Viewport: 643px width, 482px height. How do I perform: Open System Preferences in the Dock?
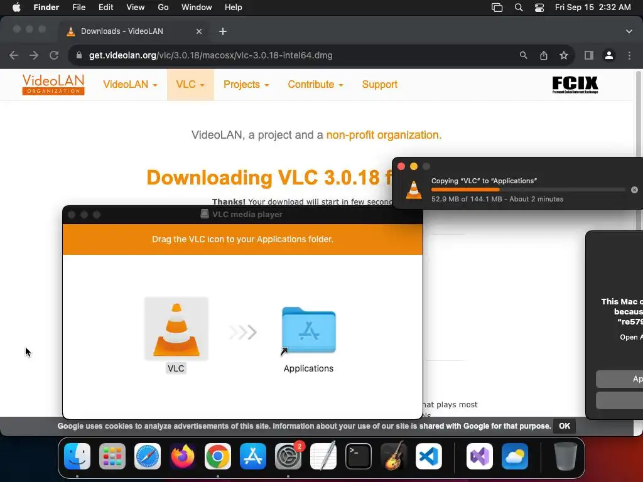[x=288, y=456]
